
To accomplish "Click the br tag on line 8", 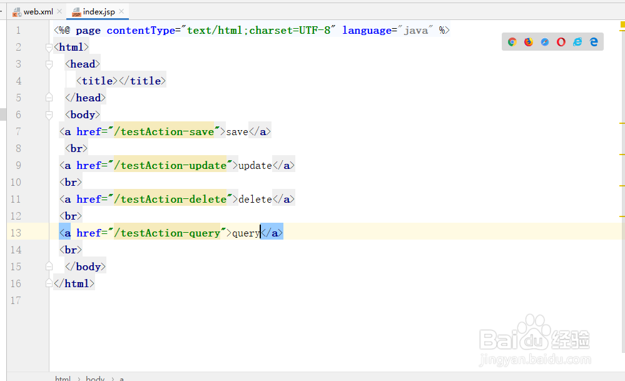I will coord(76,149).
